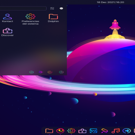Open the paint roller app in dock
The image size is (135, 135).
pyautogui.click(x=105, y=131)
